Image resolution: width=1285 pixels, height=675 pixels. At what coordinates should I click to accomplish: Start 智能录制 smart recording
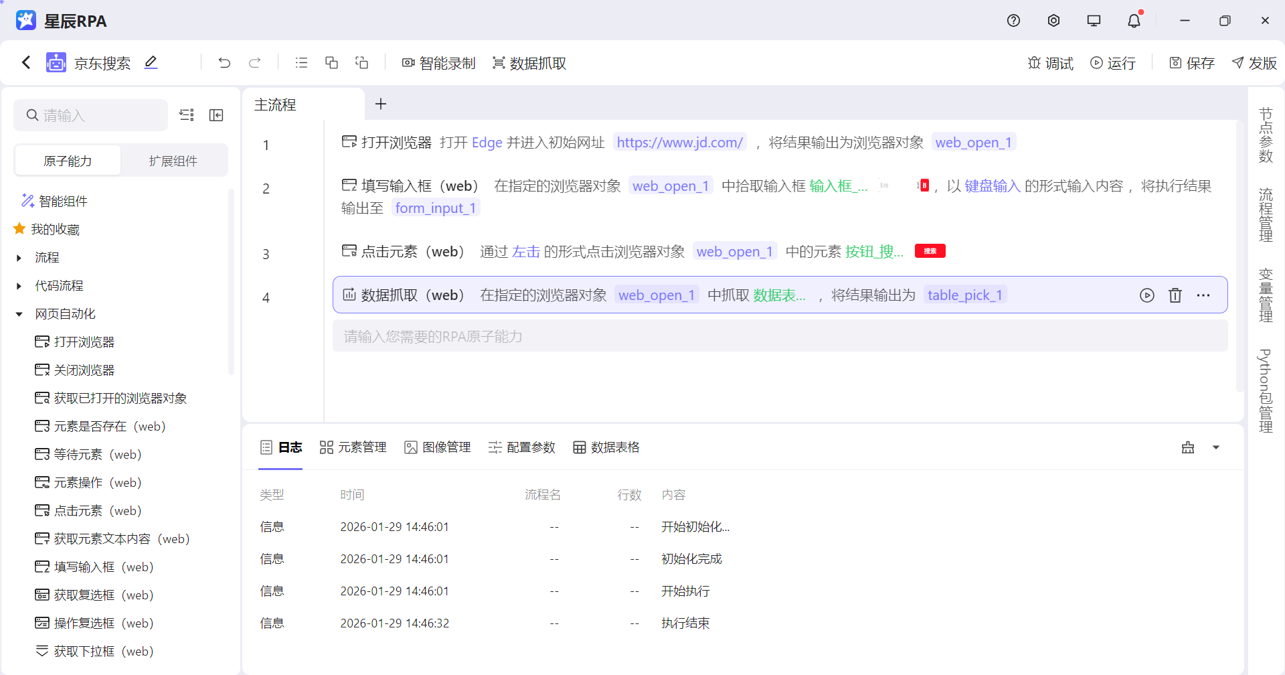438,62
